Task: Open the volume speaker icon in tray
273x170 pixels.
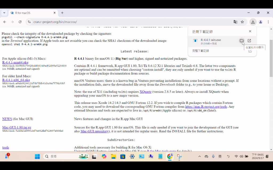Action: click(x=241, y=156)
